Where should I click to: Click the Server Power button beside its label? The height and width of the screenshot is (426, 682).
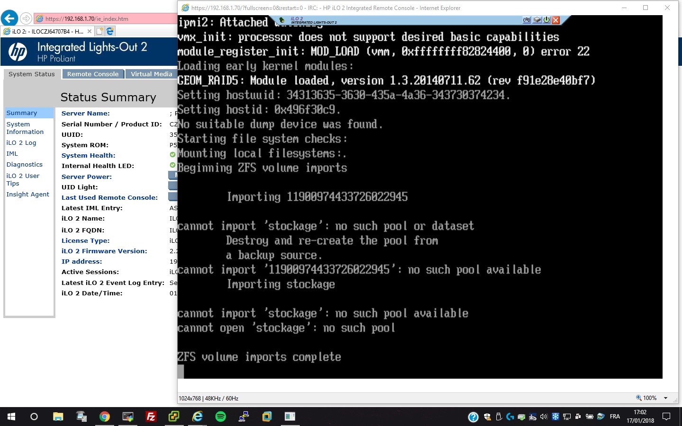(173, 175)
